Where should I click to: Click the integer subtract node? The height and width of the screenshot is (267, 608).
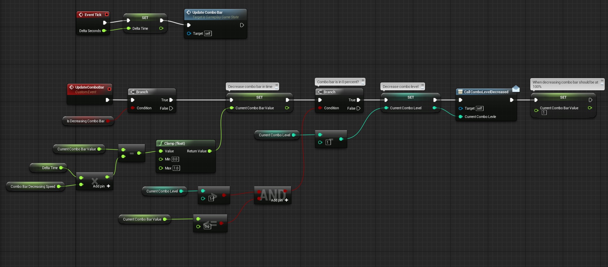point(331,139)
